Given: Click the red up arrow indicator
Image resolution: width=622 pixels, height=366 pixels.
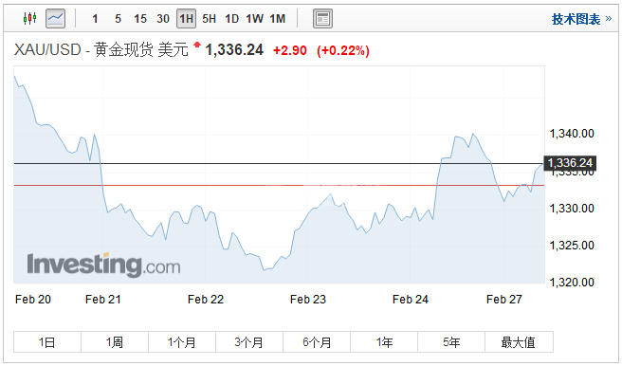Looking at the screenshot, I should (x=197, y=45).
